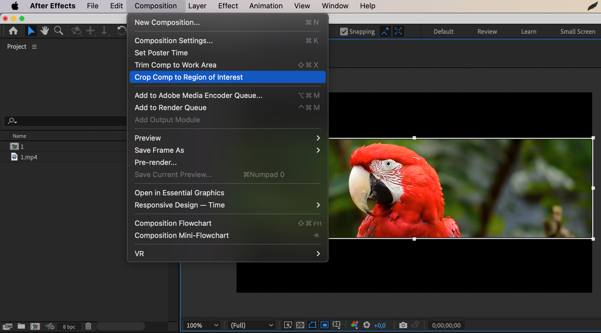
Task: Open the Layer menu
Action: pos(197,6)
